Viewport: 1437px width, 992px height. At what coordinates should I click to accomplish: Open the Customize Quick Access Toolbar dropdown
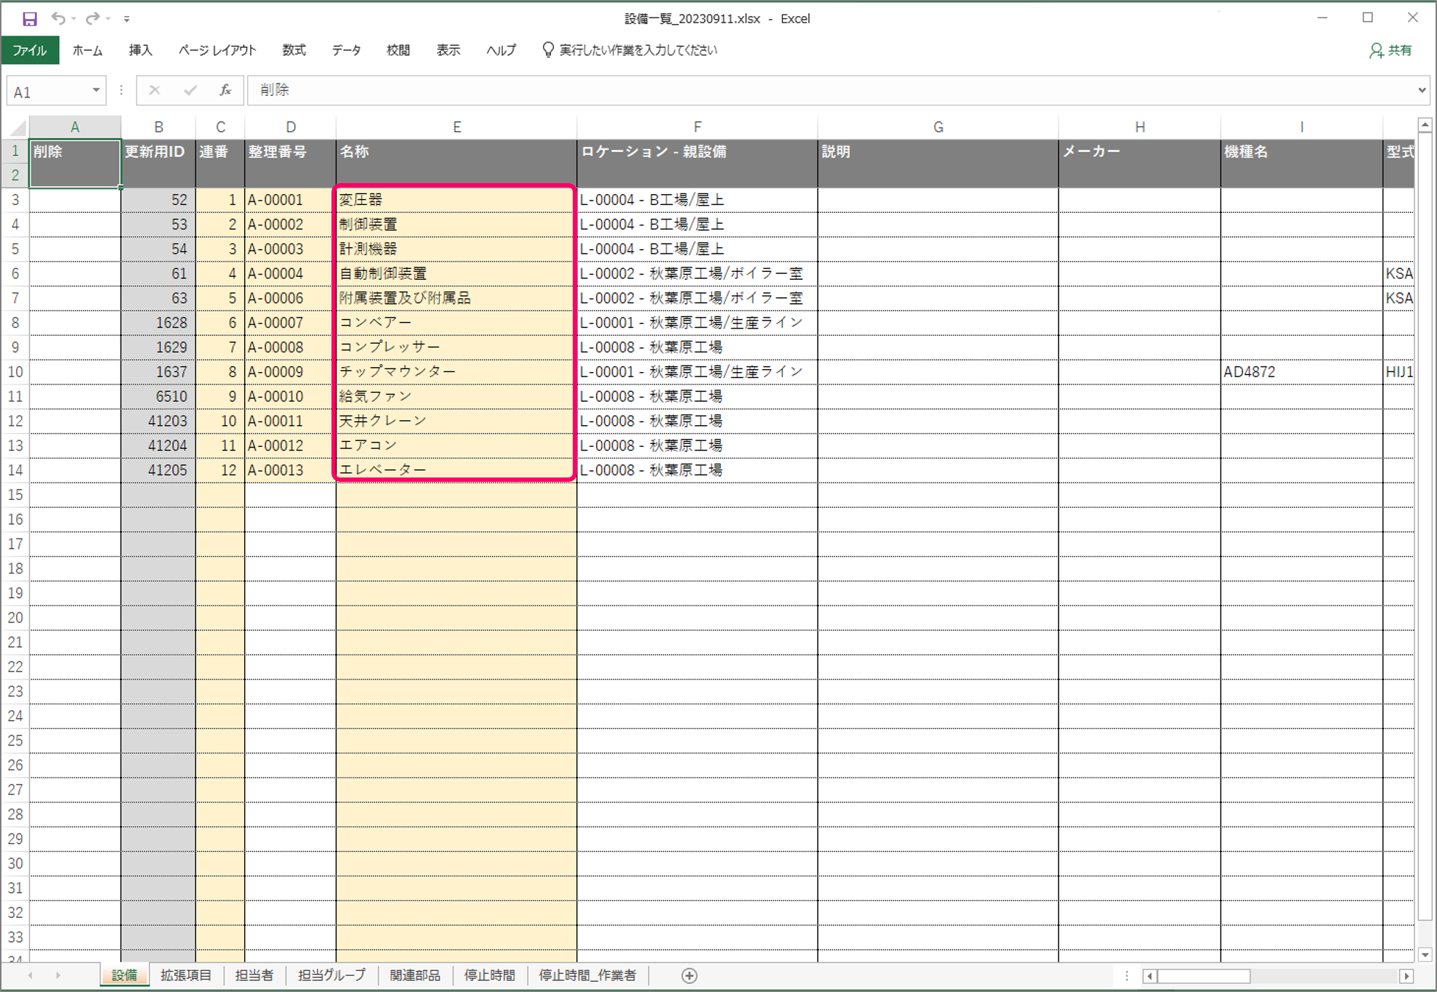(126, 19)
